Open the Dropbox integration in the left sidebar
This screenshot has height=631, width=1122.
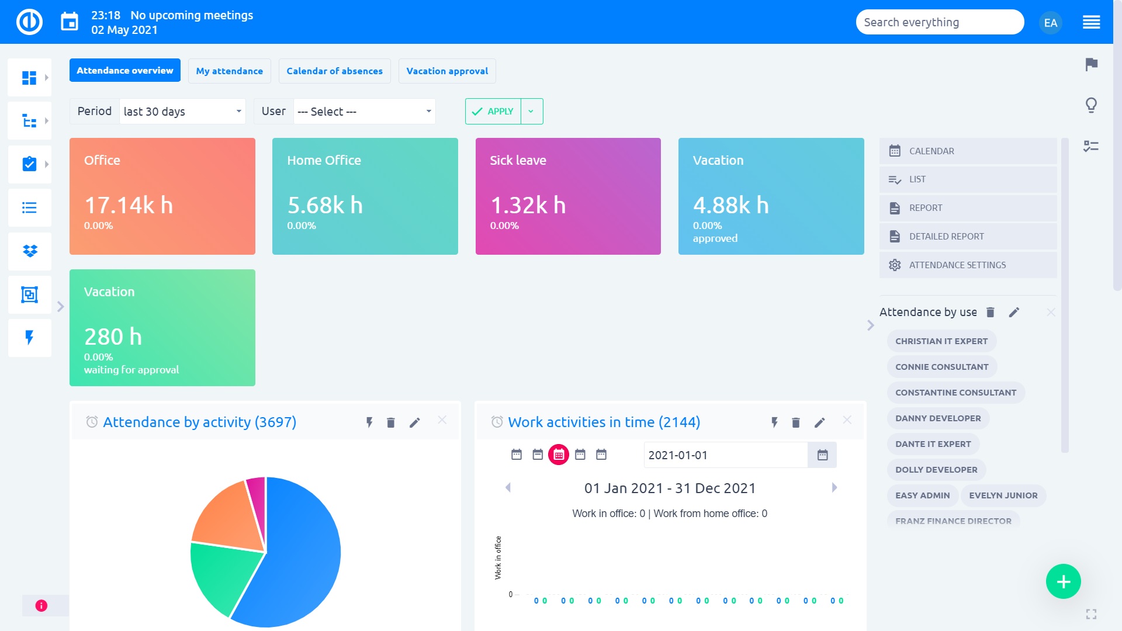[x=29, y=251]
